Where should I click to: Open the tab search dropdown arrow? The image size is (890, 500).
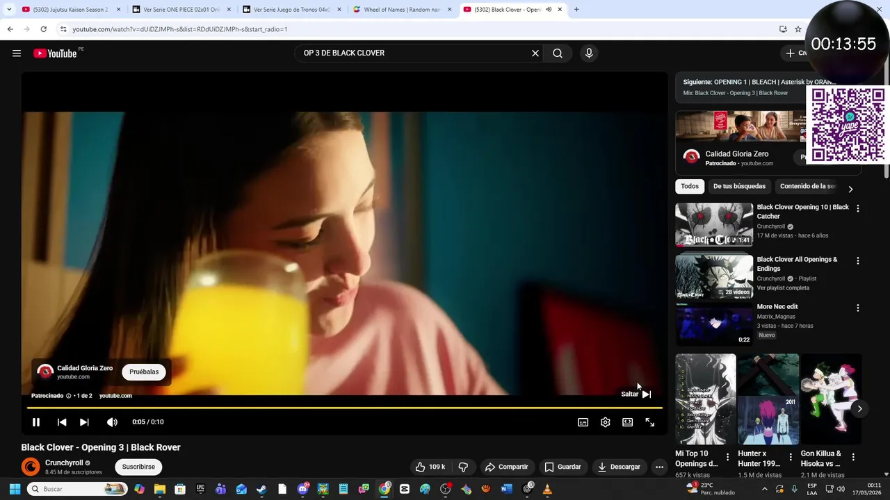click(x=9, y=10)
